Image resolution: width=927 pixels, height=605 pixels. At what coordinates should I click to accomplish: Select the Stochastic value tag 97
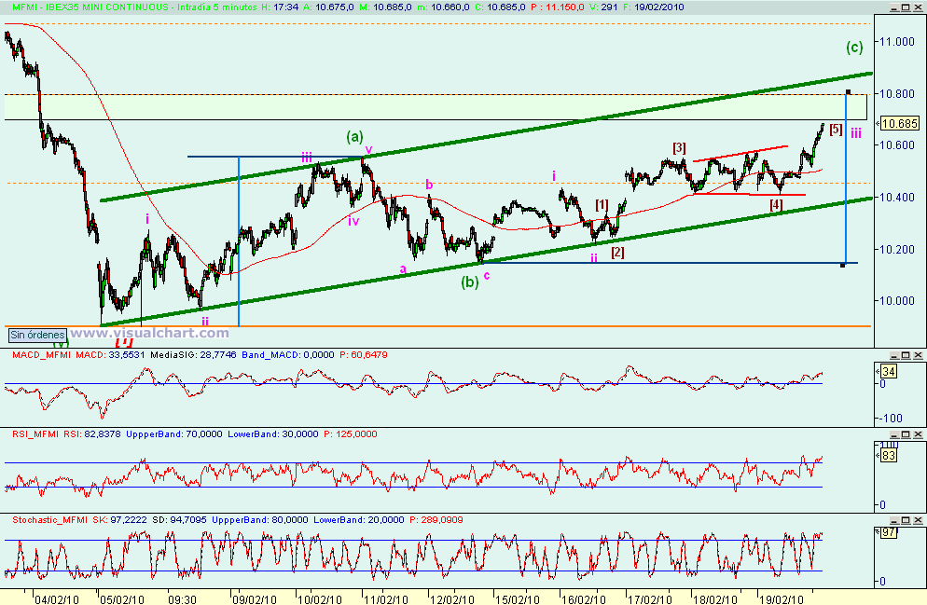(x=889, y=533)
